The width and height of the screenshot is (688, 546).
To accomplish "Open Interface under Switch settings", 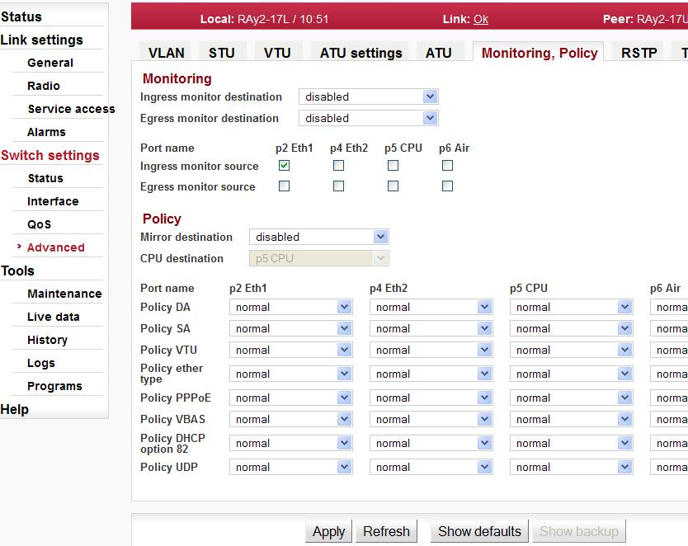I will [x=53, y=201].
